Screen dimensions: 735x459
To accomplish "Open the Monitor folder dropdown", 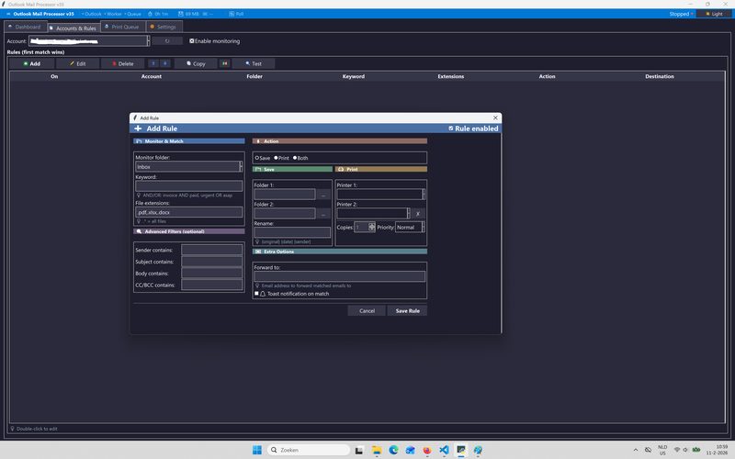I will [189, 167].
